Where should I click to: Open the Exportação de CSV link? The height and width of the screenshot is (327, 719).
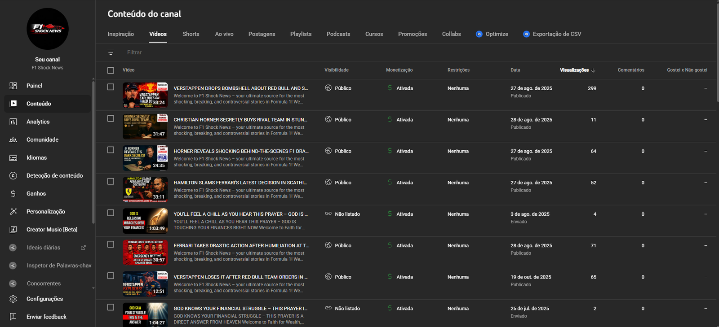556,34
